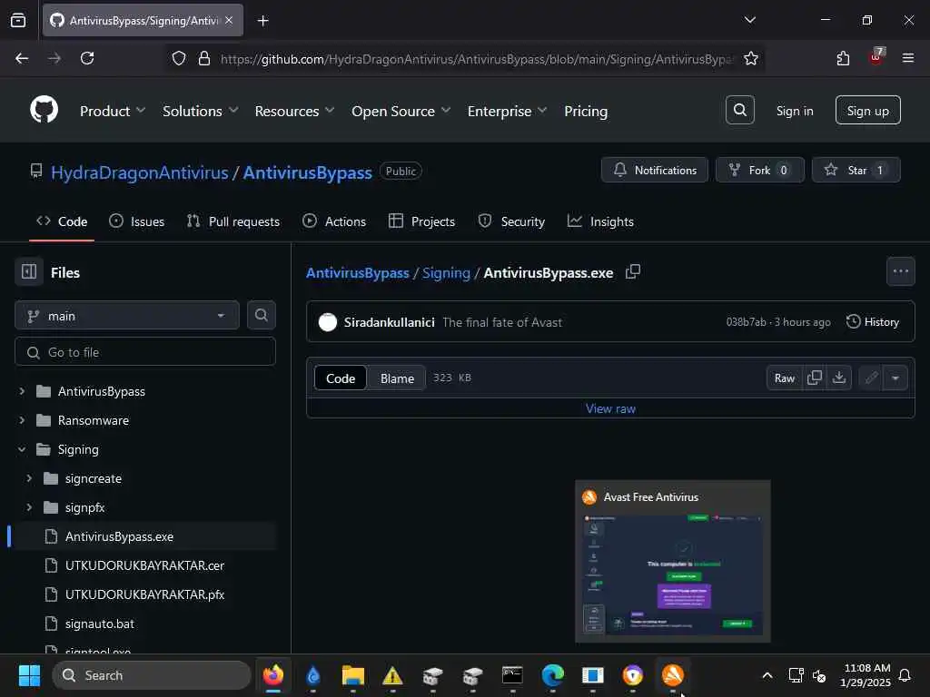The width and height of the screenshot is (930, 697).
Task: Copy file path icon next to AntivirusBypass.exe
Action: [633, 272]
